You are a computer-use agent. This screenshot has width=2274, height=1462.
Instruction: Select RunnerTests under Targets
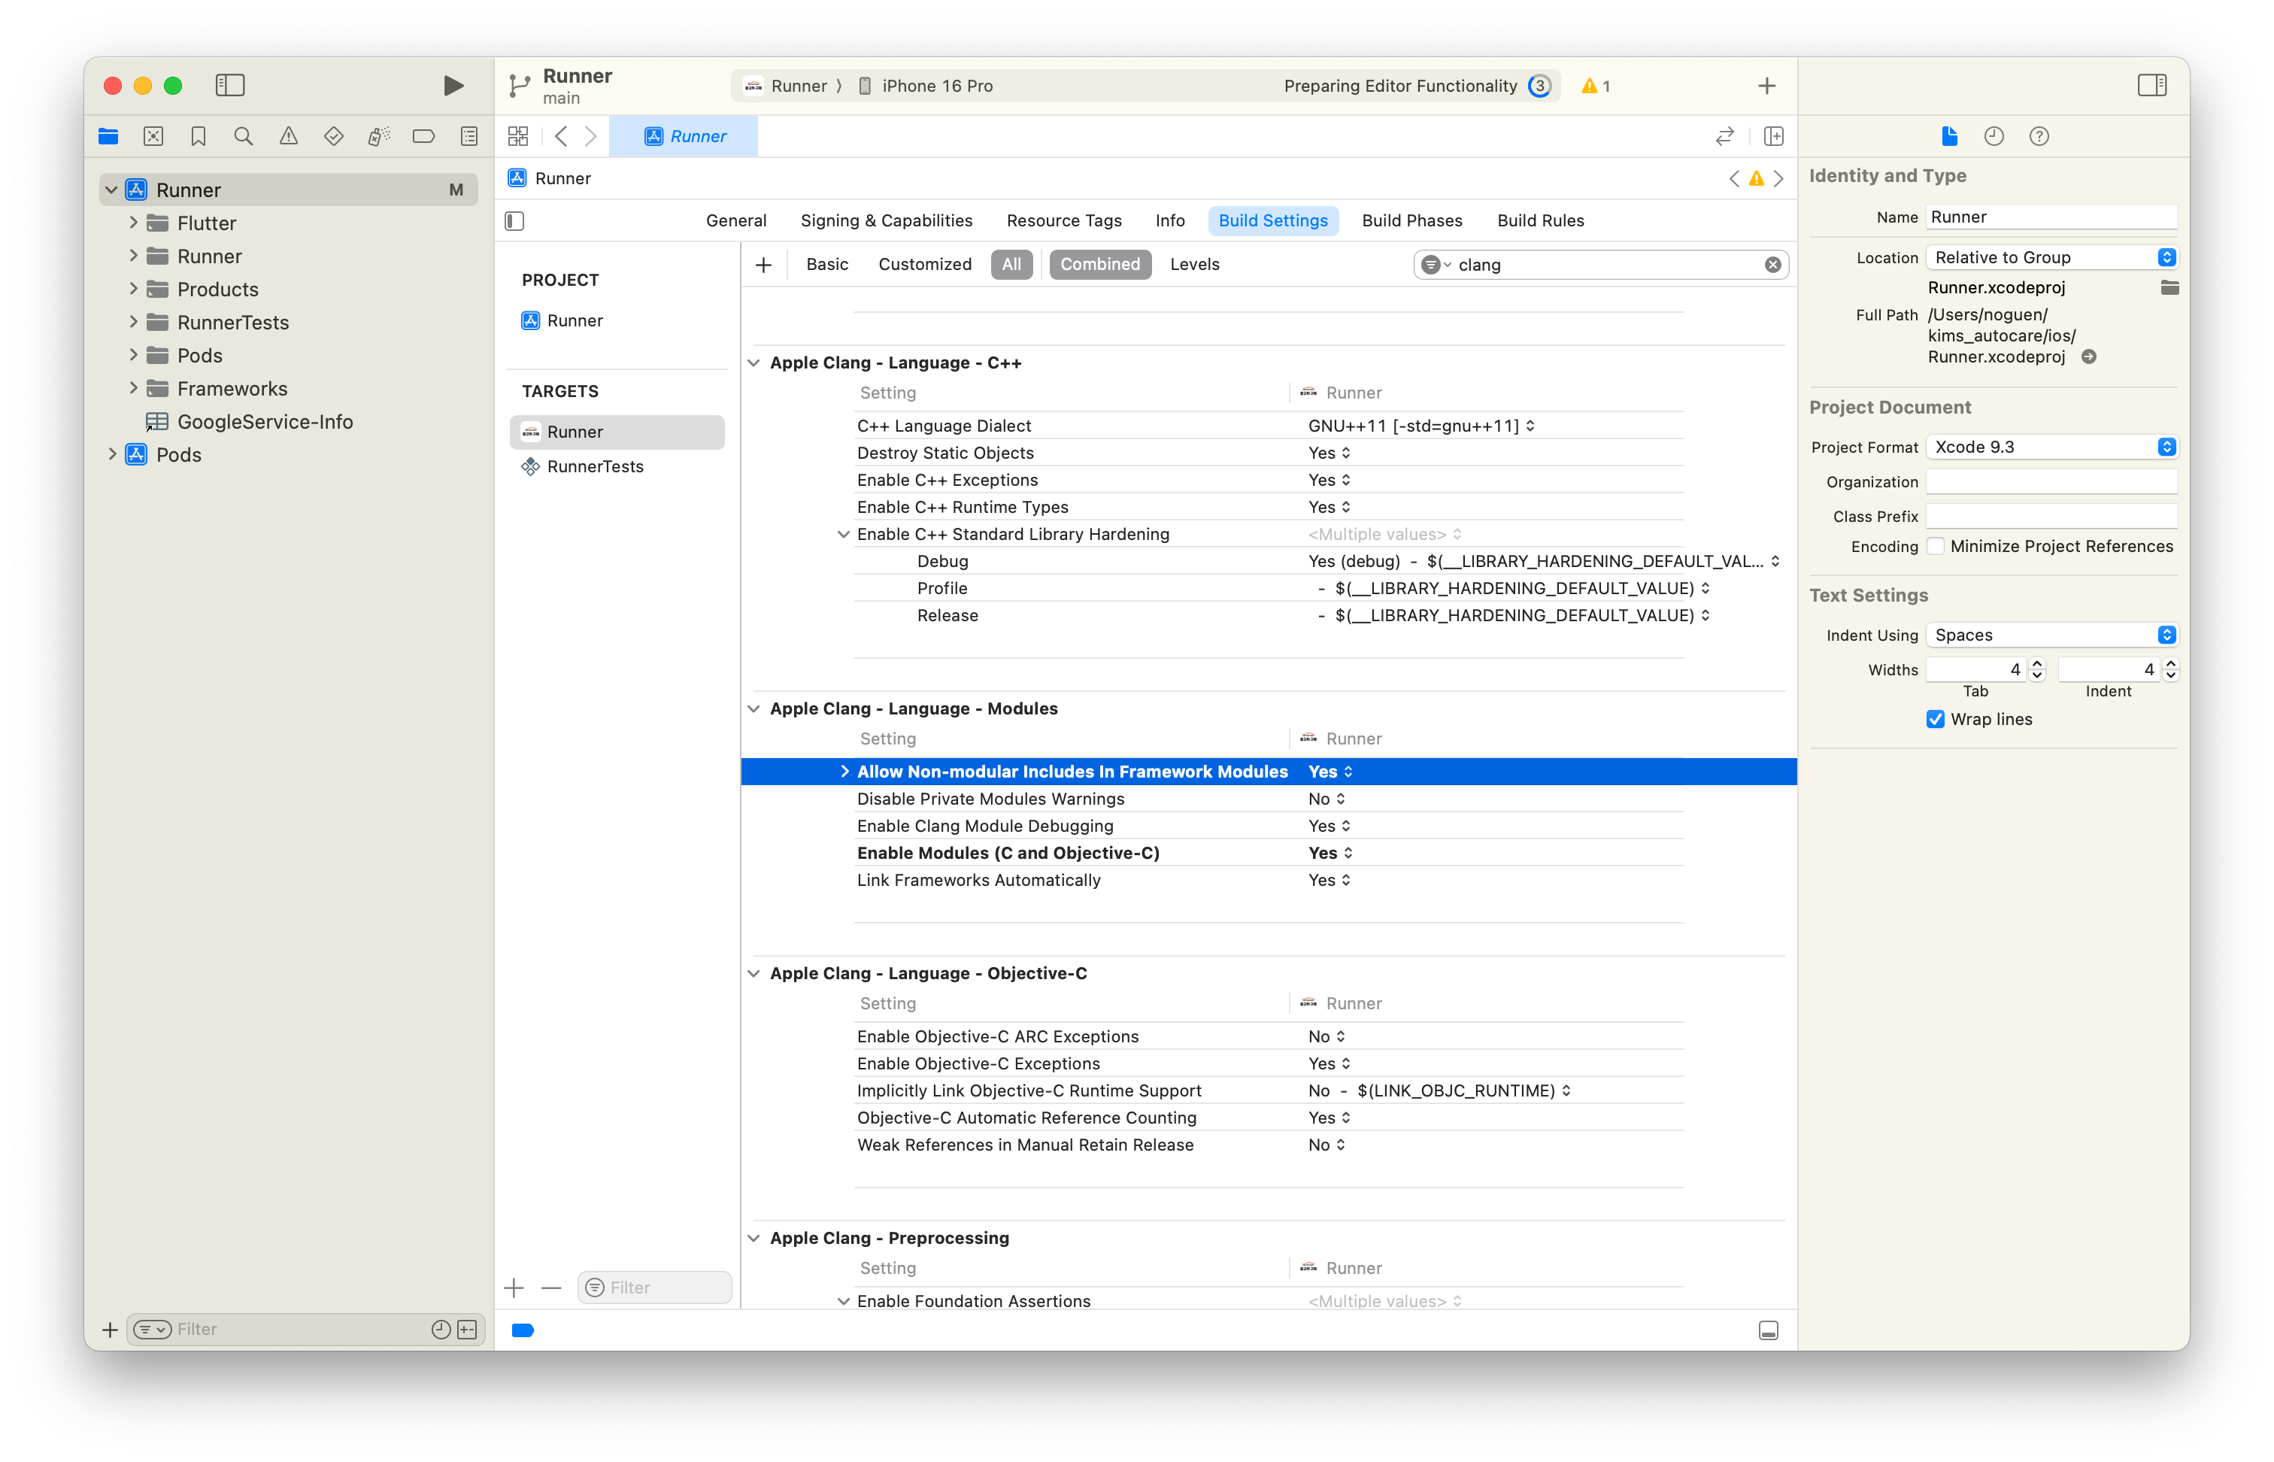tap(595, 467)
